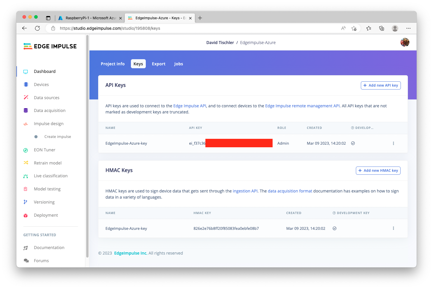
Task: Click the browser back arrow
Action: coord(25,28)
